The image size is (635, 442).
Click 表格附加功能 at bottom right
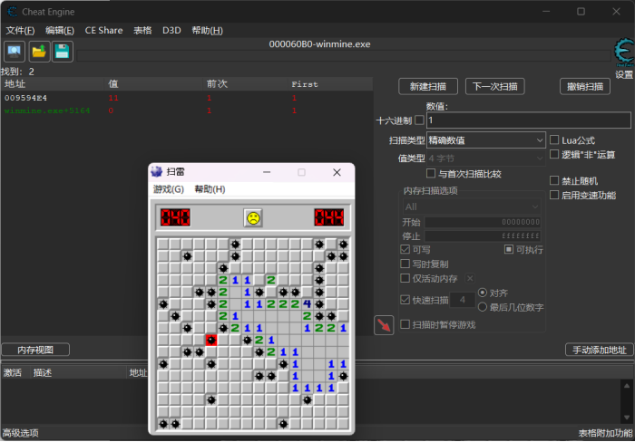click(x=605, y=433)
